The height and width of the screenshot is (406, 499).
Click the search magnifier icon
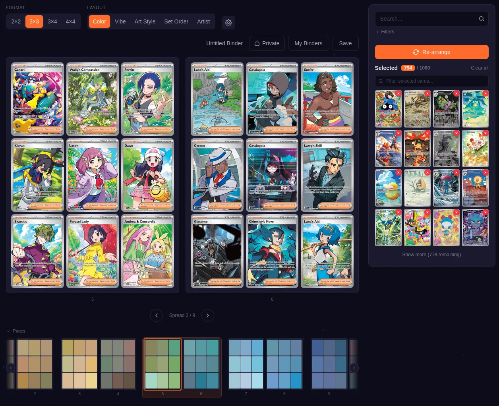pyautogui.click(x=481, y=19)
